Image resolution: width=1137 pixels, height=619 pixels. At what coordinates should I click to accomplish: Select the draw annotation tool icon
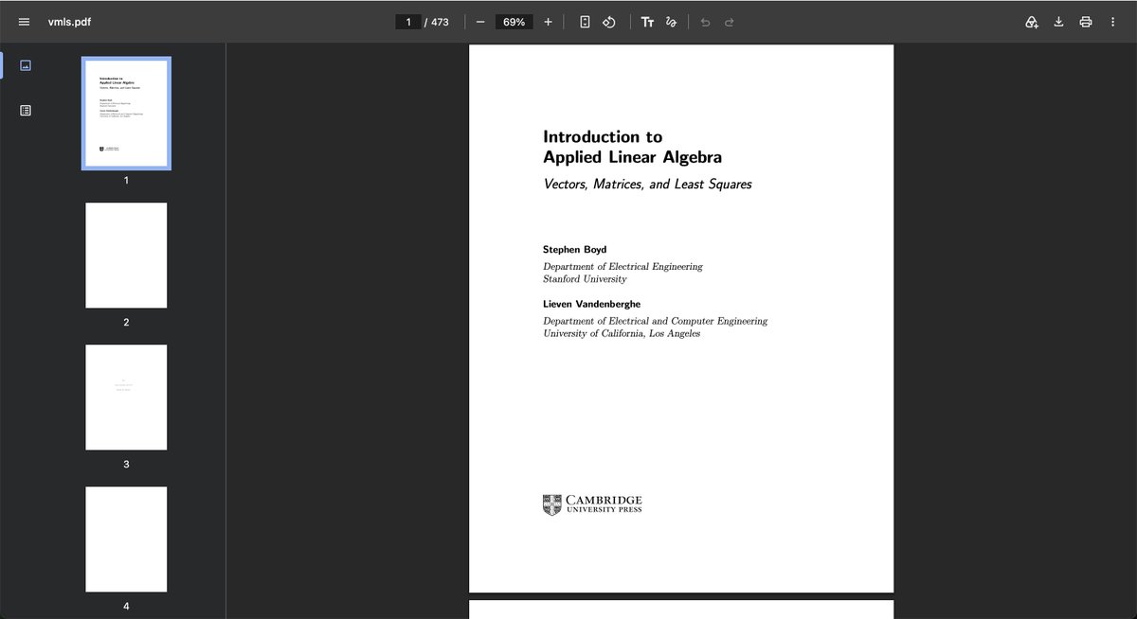(672, 22)
